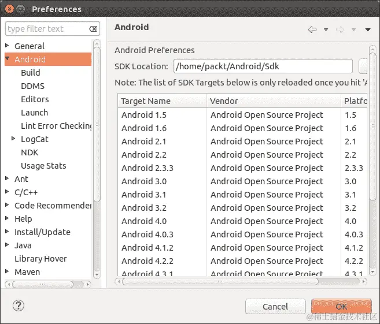
Task: Open Lint Error Checking preferences
Action: [x=56, y=126]
